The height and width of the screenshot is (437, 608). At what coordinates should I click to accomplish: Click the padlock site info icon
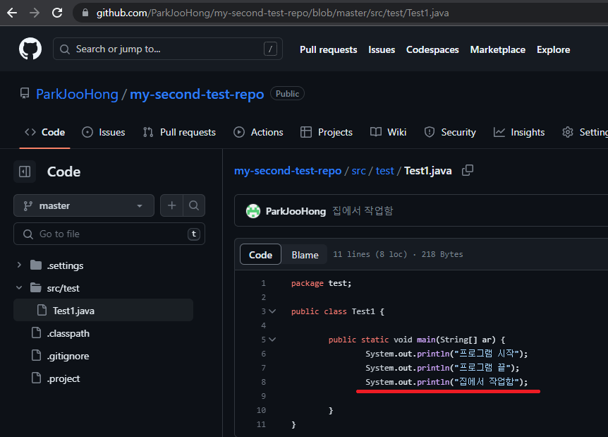85,13
